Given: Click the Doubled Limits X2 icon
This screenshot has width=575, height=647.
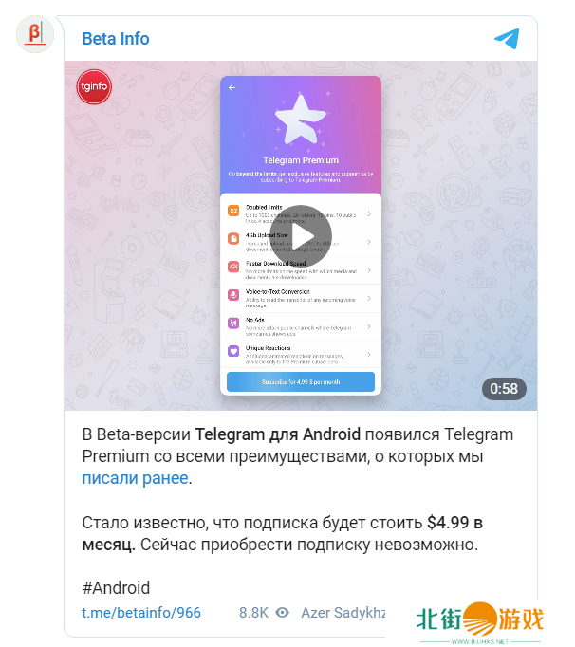Looking at the screenshot, I should point(233,211).
